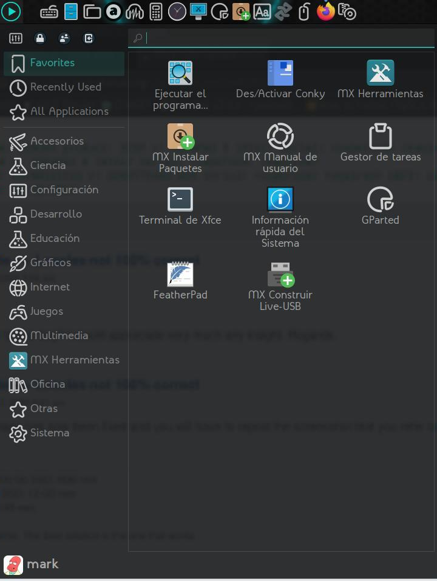The image size is (437, 581).
Task: Open the mouse icon in the top panel
Action: 304,12
